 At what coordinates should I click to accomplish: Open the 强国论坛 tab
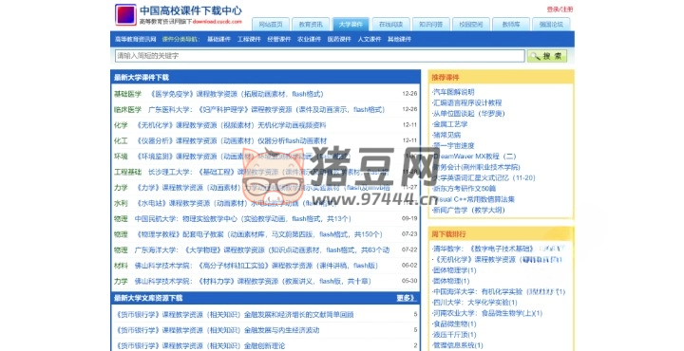(x=551, y=25)
